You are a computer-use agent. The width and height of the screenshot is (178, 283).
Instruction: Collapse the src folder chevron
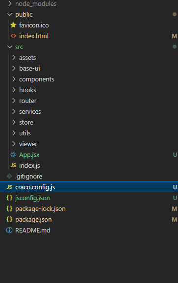[x=10, y=47]
